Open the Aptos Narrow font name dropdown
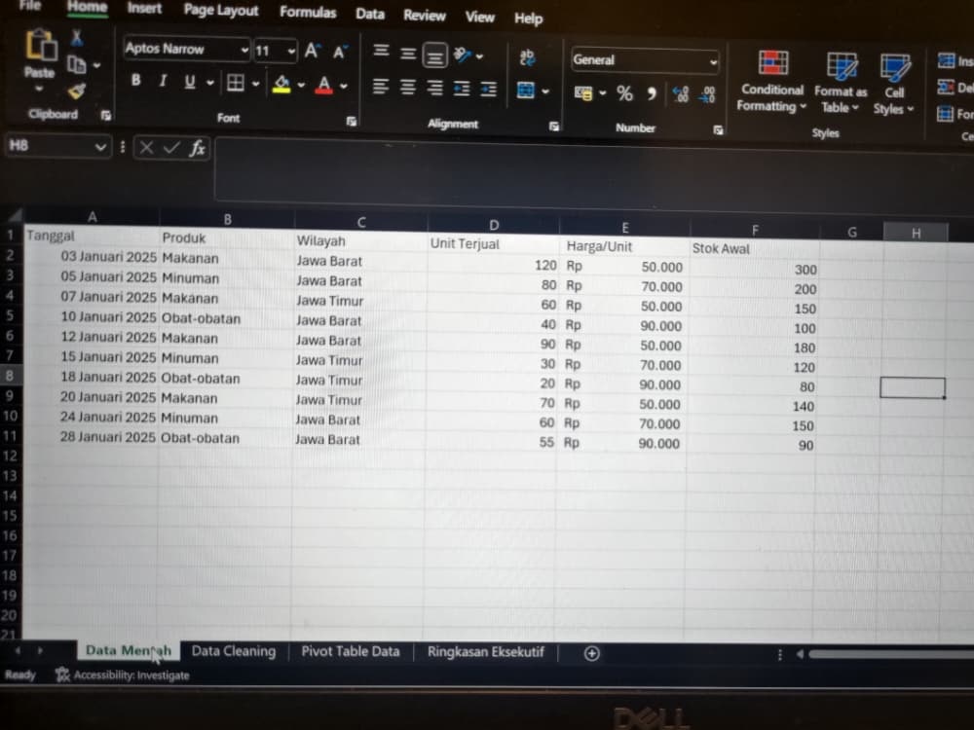 pos(244,50)
